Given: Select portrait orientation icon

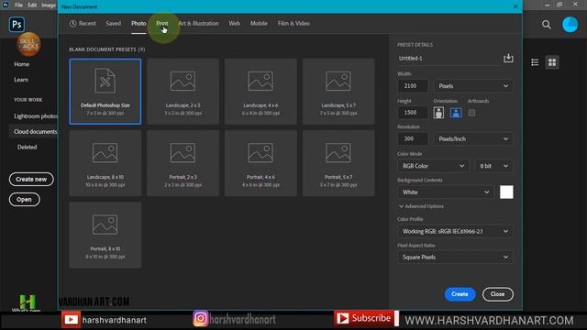Looking at the screenshot, I should [x=438, y=113].
